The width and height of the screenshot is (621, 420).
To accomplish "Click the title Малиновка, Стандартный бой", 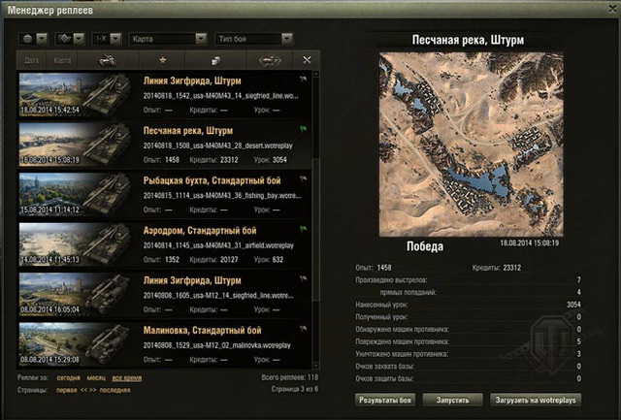I will (203, 331).
